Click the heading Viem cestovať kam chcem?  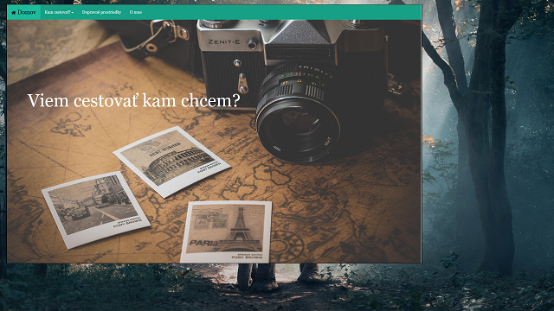tap(133, 101)
